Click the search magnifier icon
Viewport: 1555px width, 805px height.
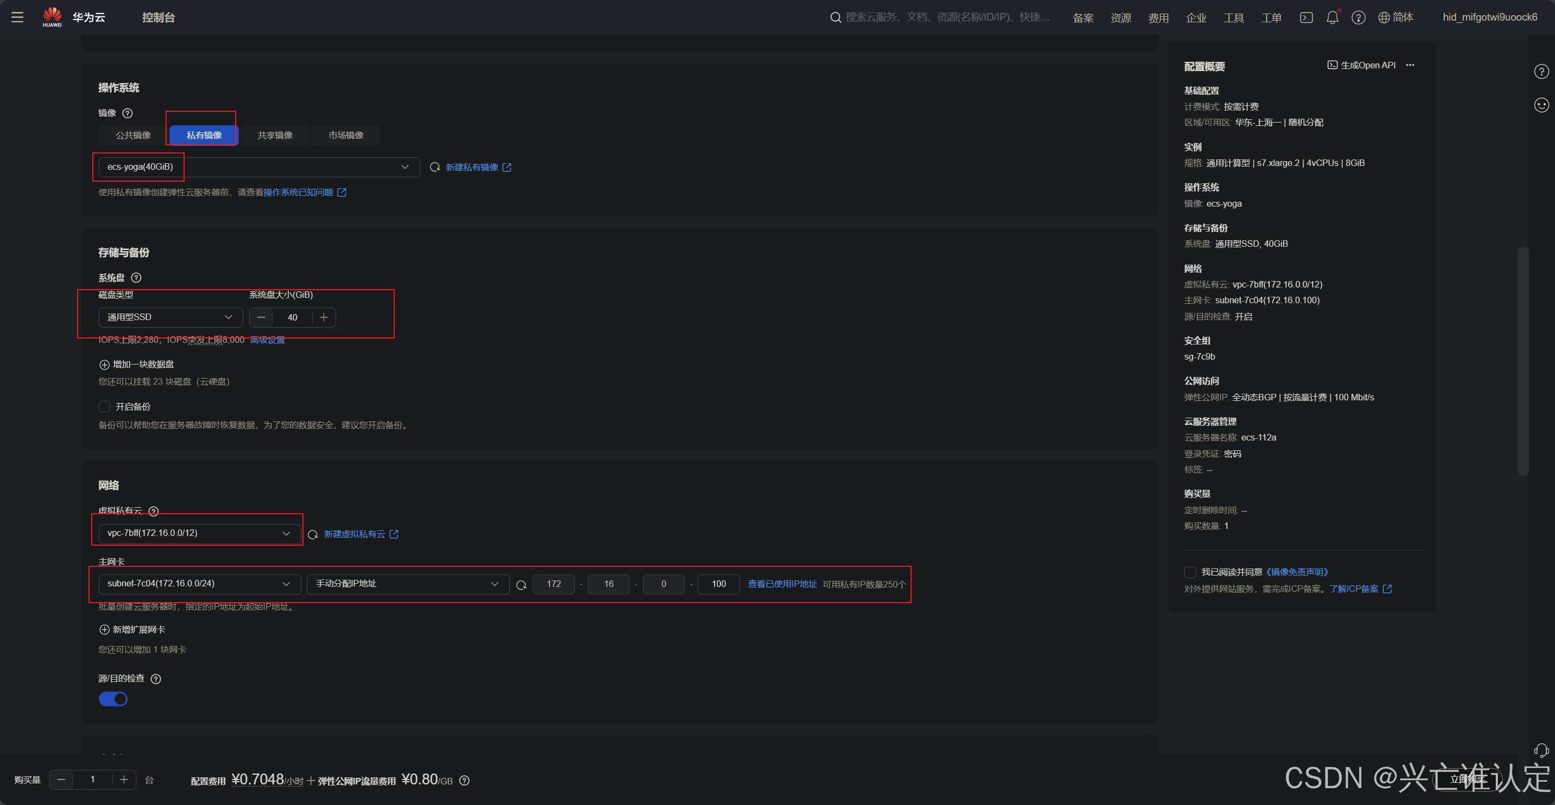coord(836,17)
